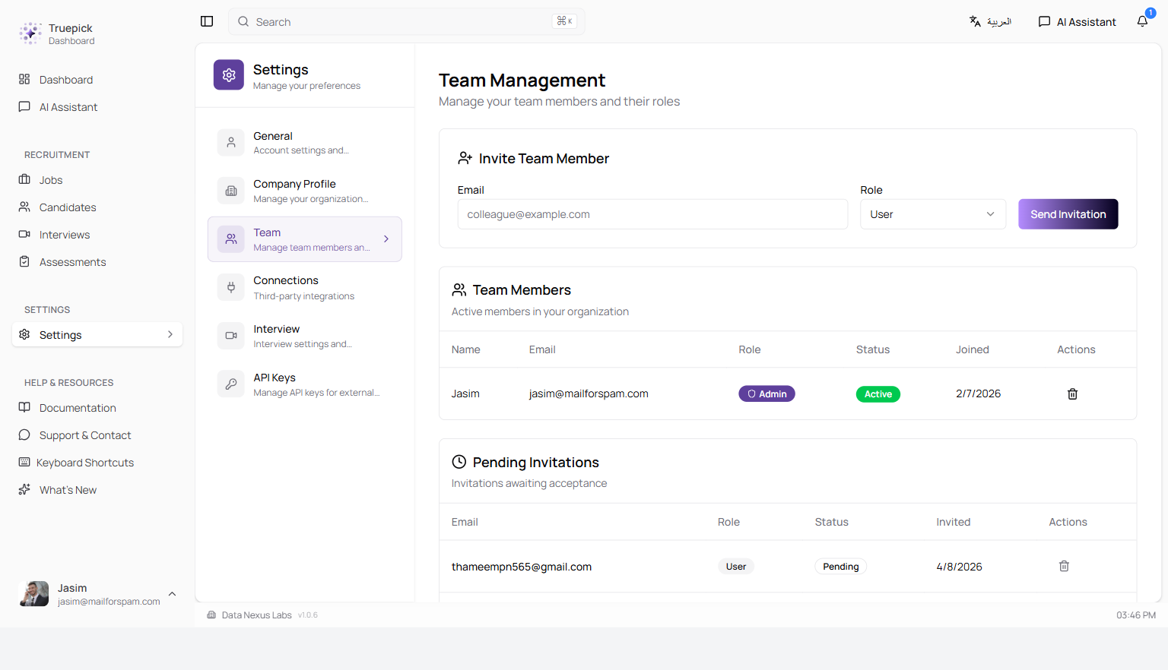Click the purple Settings gear icon
Viewport: 1168px width, 670px height.
click(229, 75)
